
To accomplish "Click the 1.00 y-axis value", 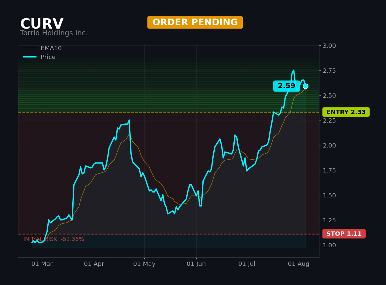I will pos(329,245).
